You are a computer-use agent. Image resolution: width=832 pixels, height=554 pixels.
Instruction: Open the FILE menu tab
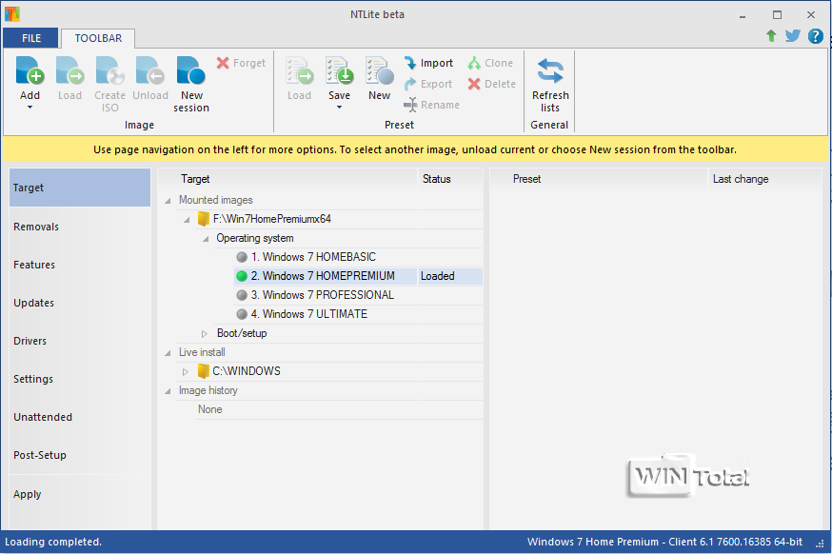[x=30, y=38]
